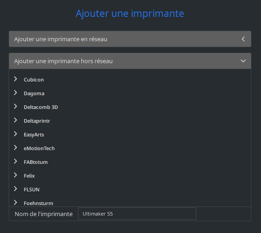This screenshot has width=261, height=233.
Task: Open the networked printer section arrow
Action: point(243,39)
